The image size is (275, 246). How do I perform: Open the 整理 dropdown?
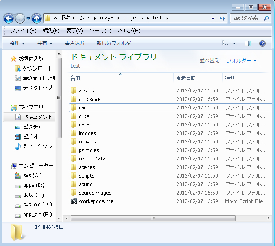pyautogui.click(x=17, y=43)
